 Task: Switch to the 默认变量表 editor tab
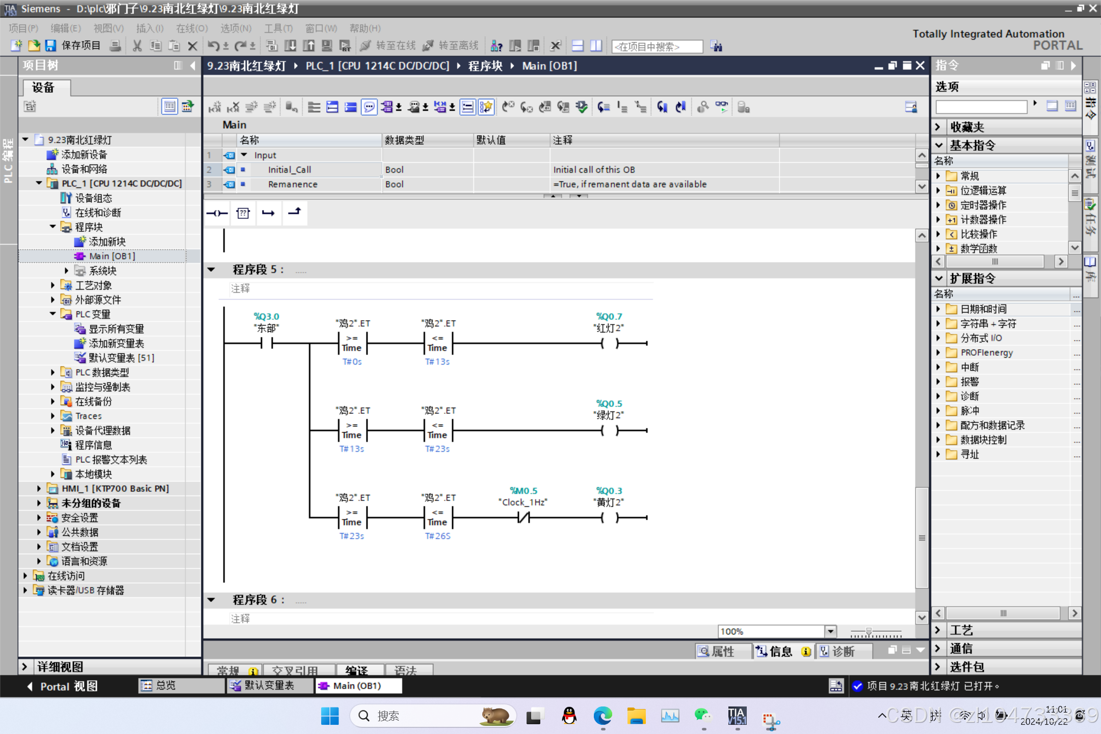269,686
